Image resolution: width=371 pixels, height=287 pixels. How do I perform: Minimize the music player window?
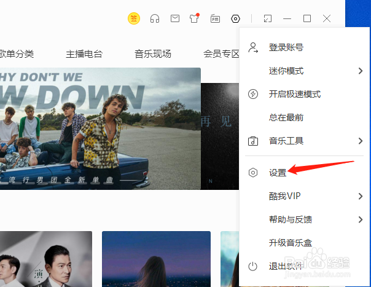coord(287,18)
